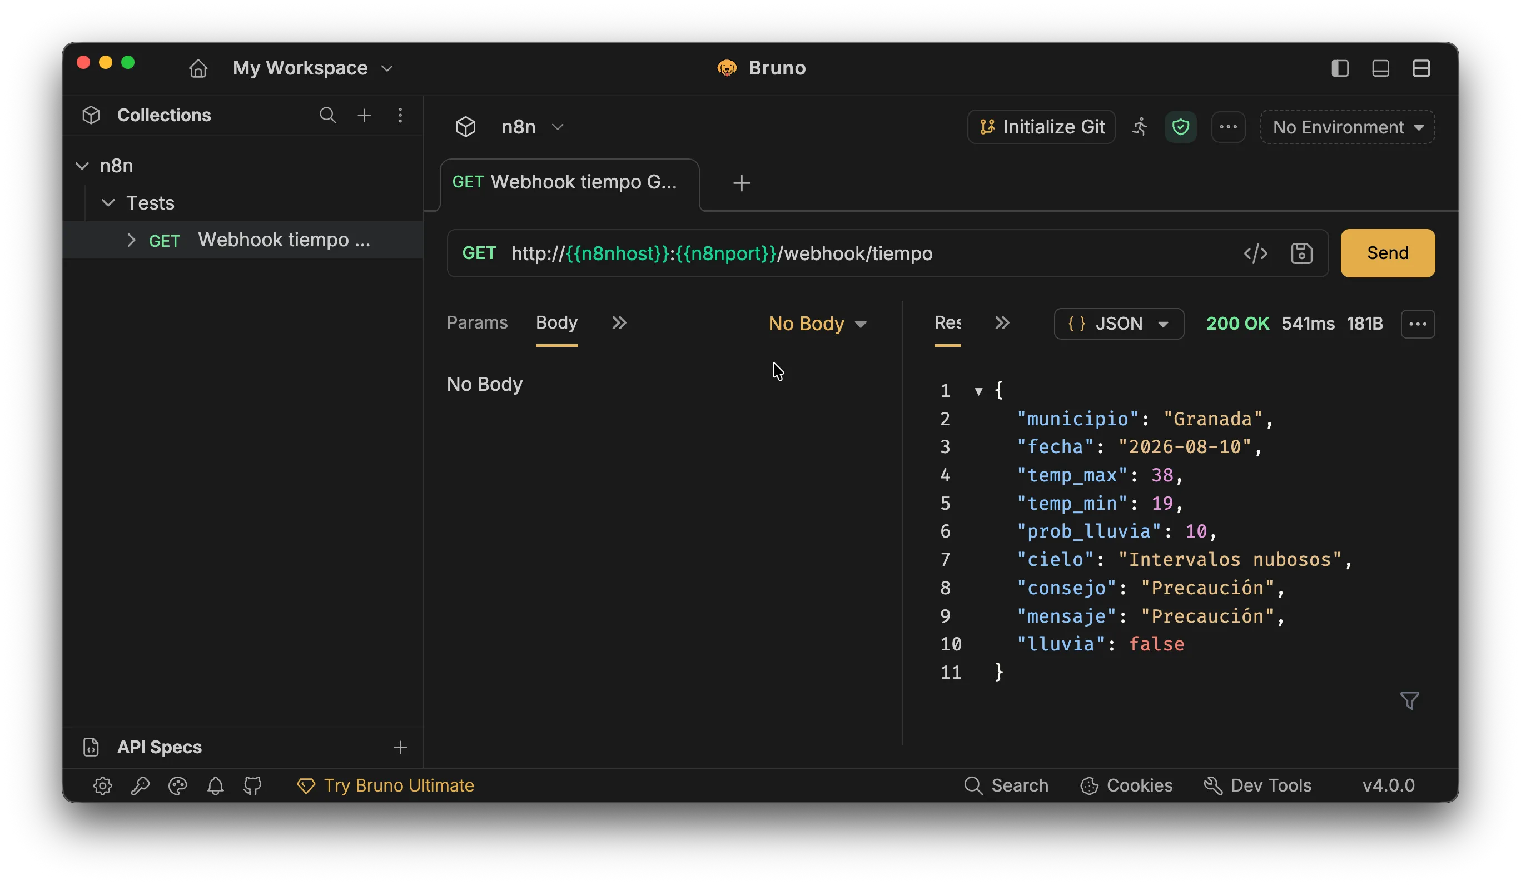Fold the JSON root object triangle
1521x885 pixels.
point(978,391)
